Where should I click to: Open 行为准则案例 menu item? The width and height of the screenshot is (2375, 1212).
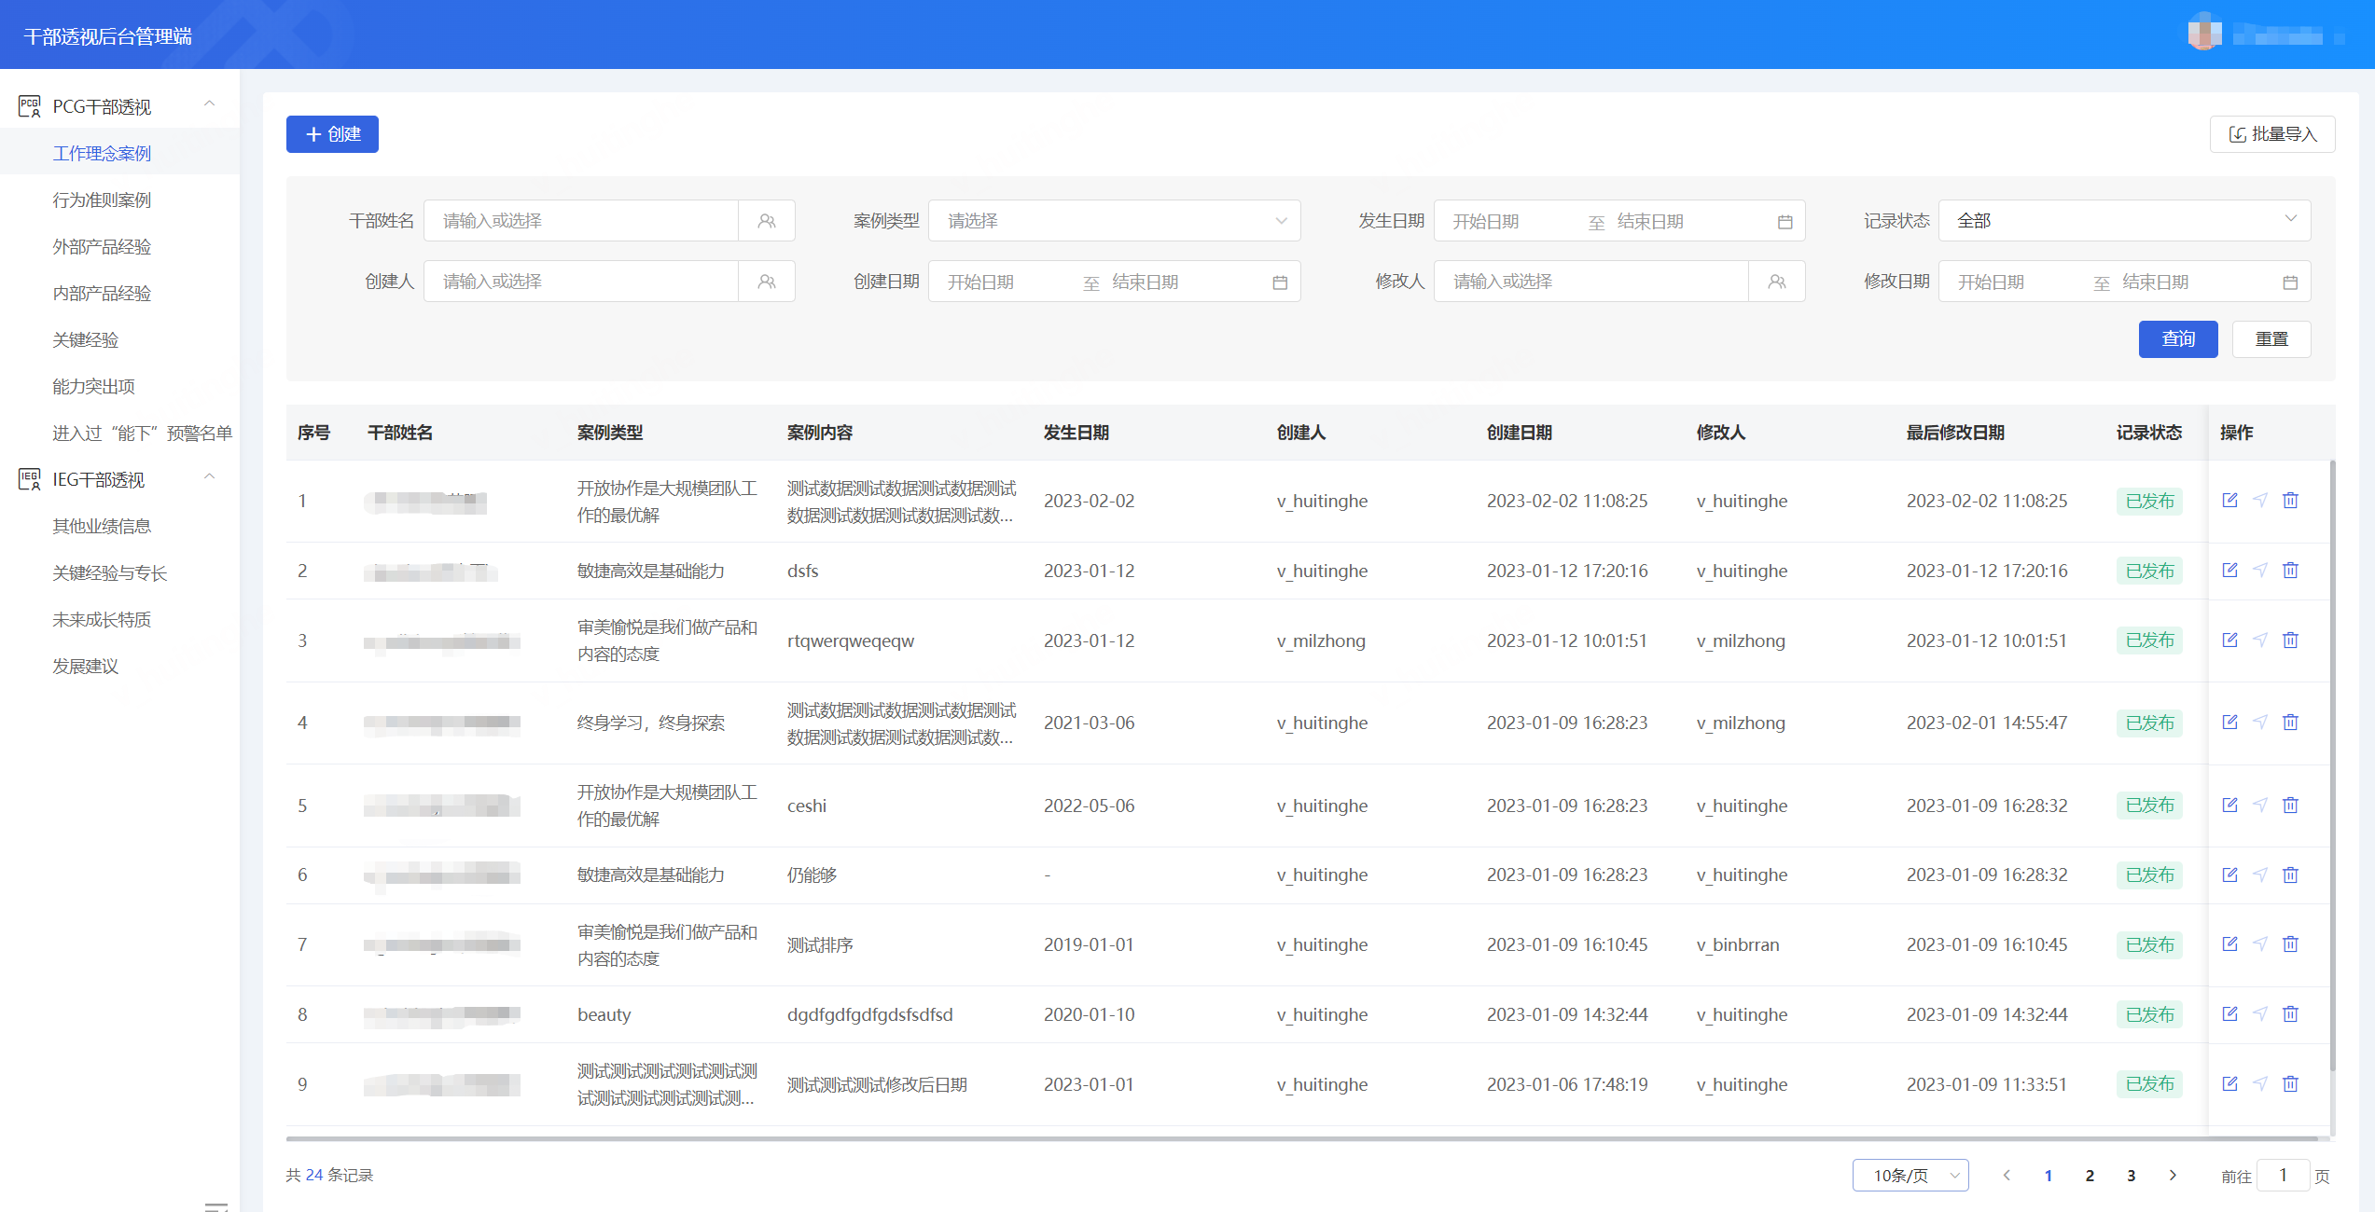pos(102,200)
